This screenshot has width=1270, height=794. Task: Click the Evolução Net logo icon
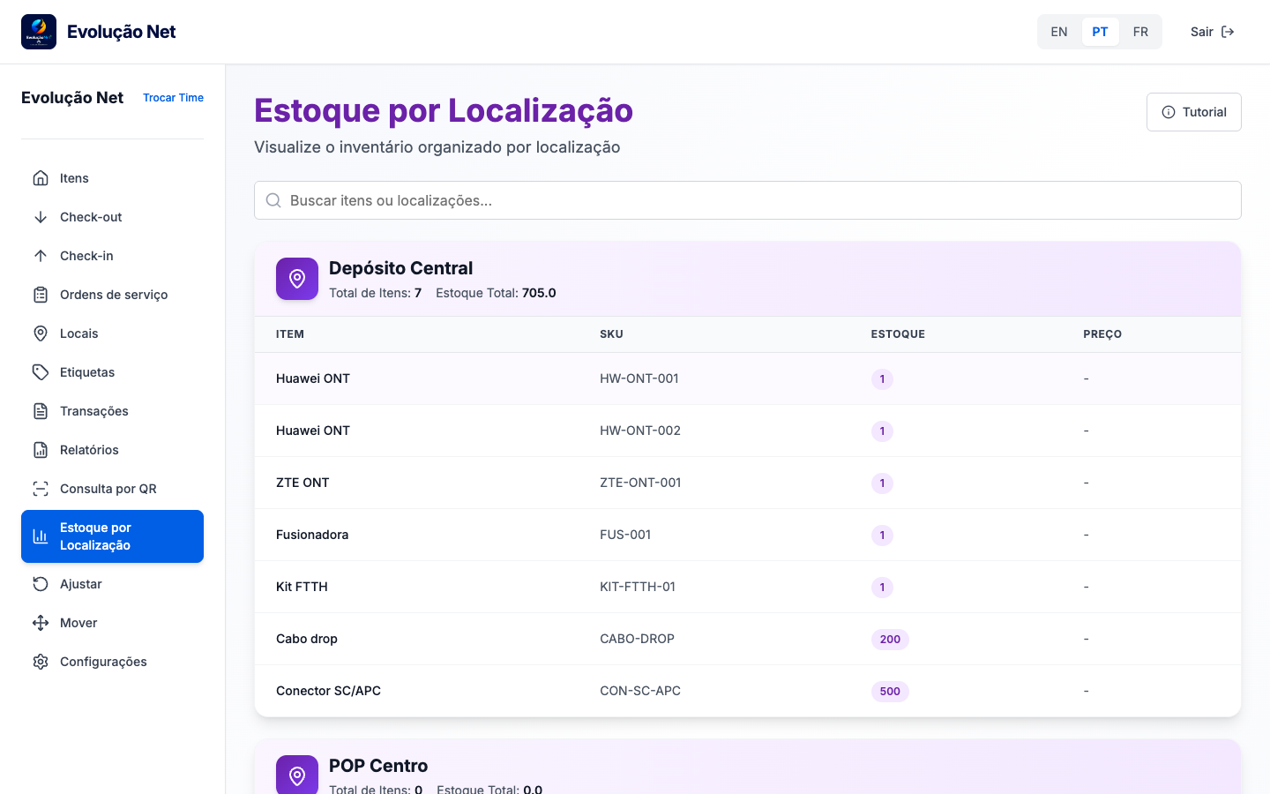pyautogui.click(x=39, y=32)
